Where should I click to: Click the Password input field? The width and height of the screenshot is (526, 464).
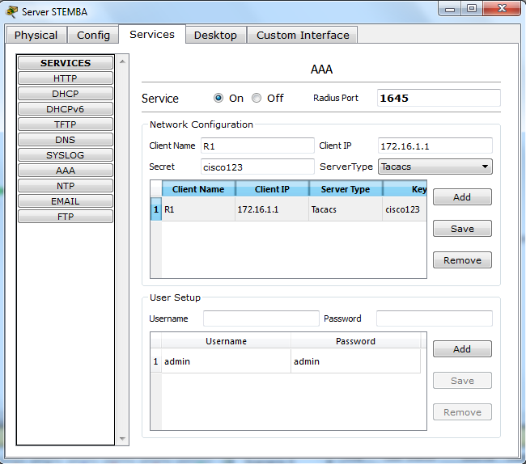pyautogui.click(x=435, y=318)
